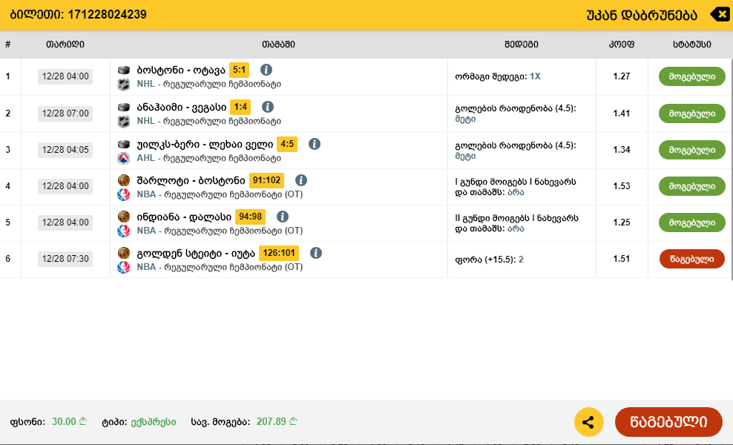733x445 pixels.
Task: Click date 12/28 07:00 cell
Action: pos(65,113)
